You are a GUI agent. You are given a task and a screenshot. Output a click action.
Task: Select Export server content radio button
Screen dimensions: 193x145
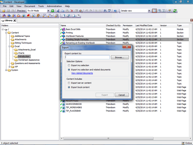(x=69, y=83)
